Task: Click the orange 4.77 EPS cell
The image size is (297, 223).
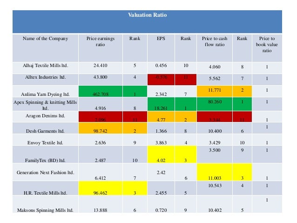Action: click(x=161, y=117)
